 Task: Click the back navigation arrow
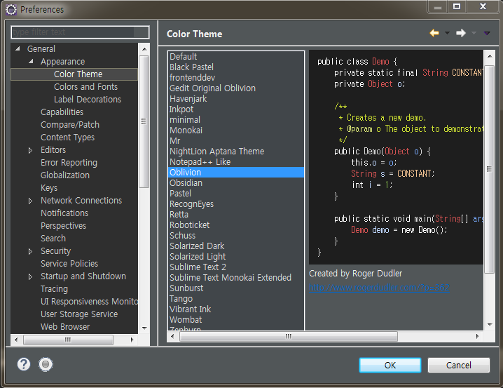[x=434, y=33]
